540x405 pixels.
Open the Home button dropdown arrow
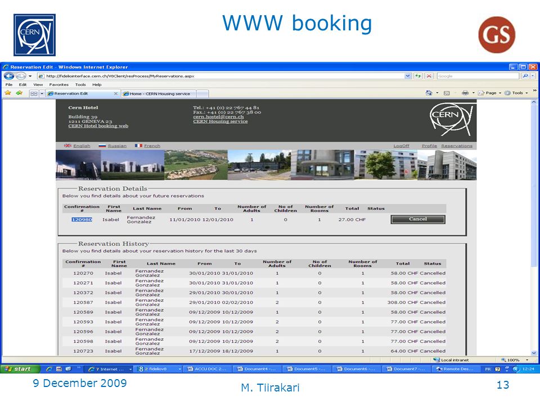coord(438,93)
